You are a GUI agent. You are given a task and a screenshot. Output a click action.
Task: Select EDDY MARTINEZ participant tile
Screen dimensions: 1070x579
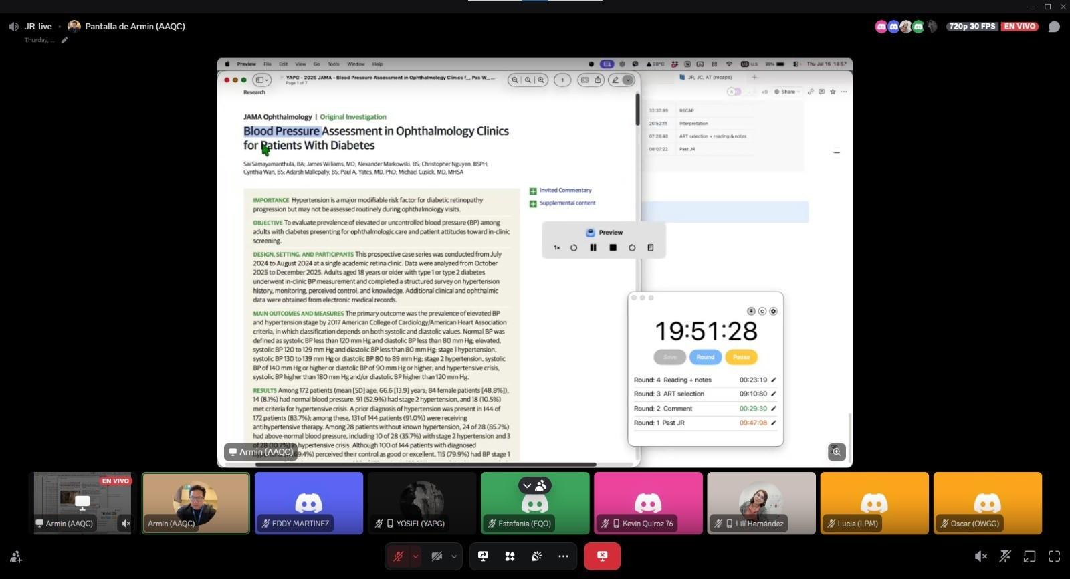[x=309, y=503]
